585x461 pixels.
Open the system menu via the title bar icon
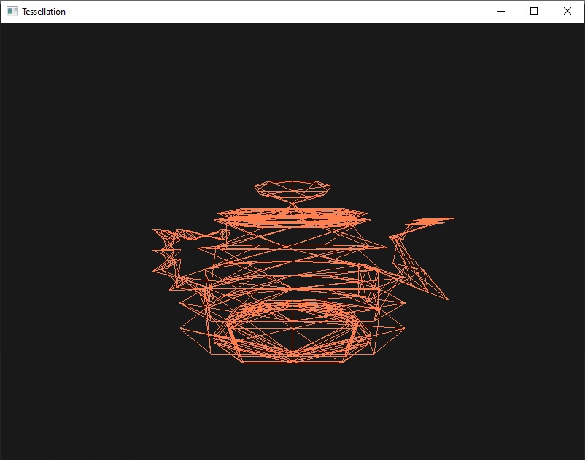coord(10,11)
